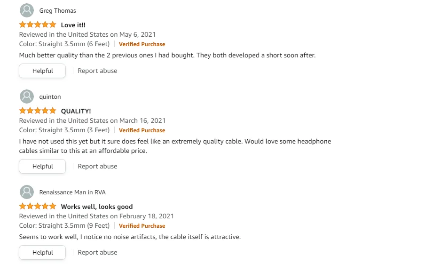The height and width of the screenshot is (264, 441).
Task: Click the five-star rating on Love it!! review
Action: (x=38, y=25)
